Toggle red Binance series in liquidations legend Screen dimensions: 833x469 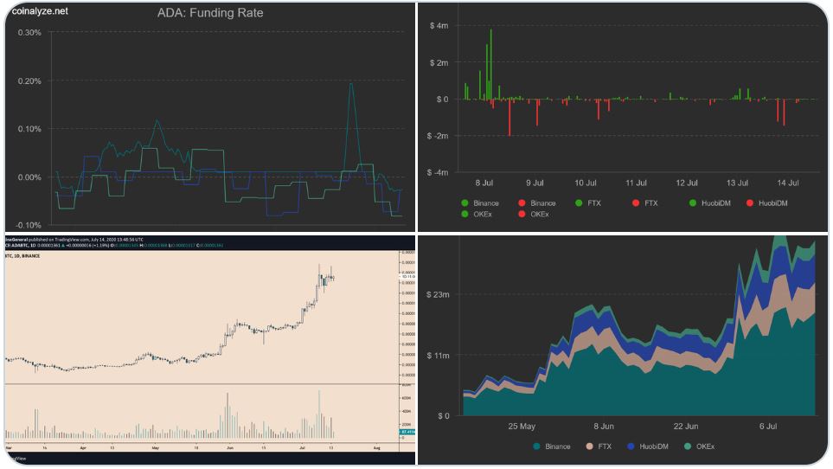[x=537, y=202]
